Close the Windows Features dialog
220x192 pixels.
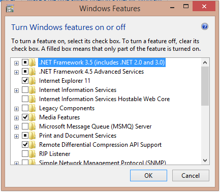click(x=204, y=7)
